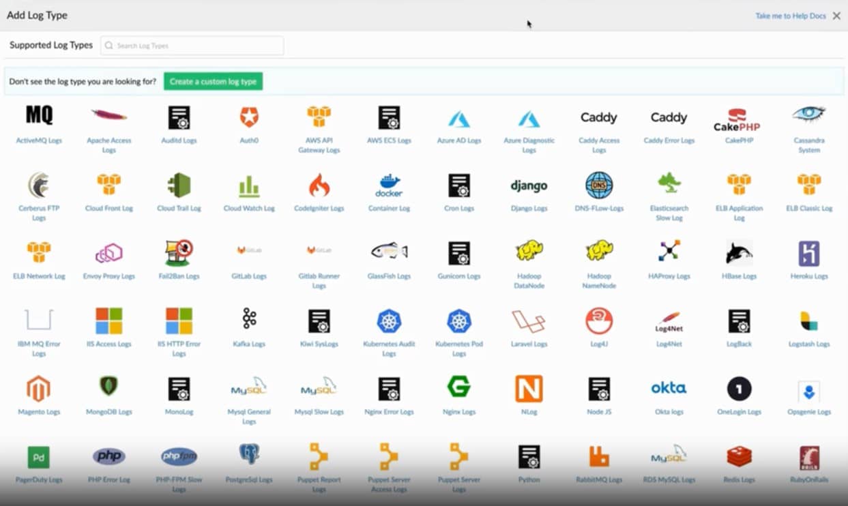Pick the PagerDuty Logs icon
848x506 pixels.
[39, 457]
